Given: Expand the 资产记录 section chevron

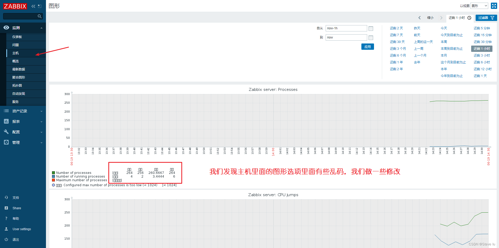Looking at the screenshot, I should point(41,111).
